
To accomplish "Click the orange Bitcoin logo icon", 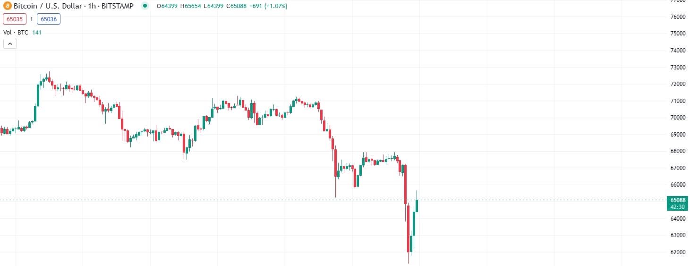I will [x=8, y=6].
